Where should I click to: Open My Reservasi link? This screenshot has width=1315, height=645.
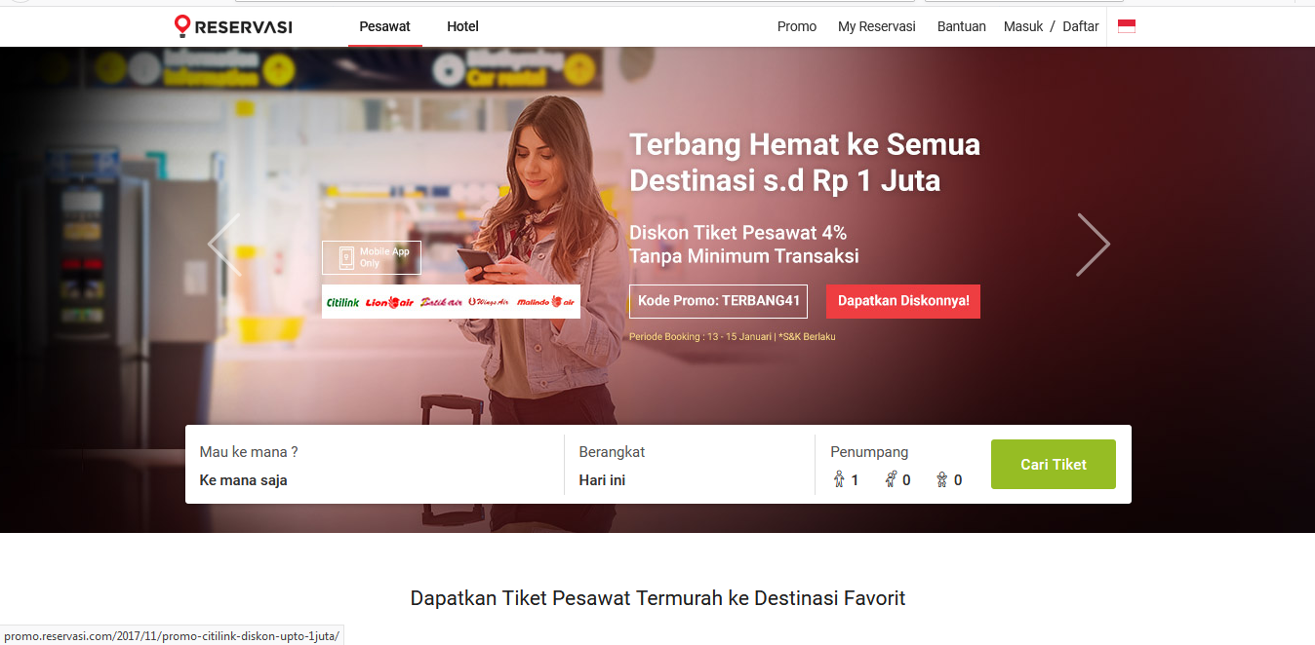point(877,26)
